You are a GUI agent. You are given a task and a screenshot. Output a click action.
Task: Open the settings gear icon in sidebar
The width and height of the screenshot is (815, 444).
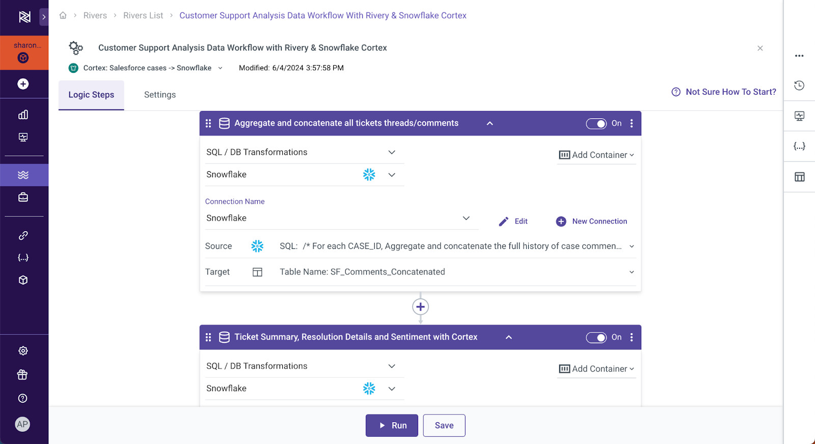point(23,351)
